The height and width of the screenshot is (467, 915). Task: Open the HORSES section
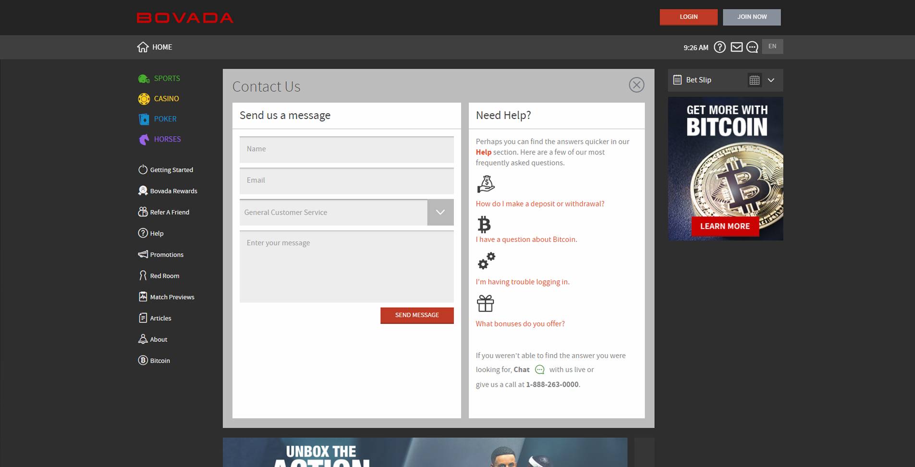tap(167, 139)
